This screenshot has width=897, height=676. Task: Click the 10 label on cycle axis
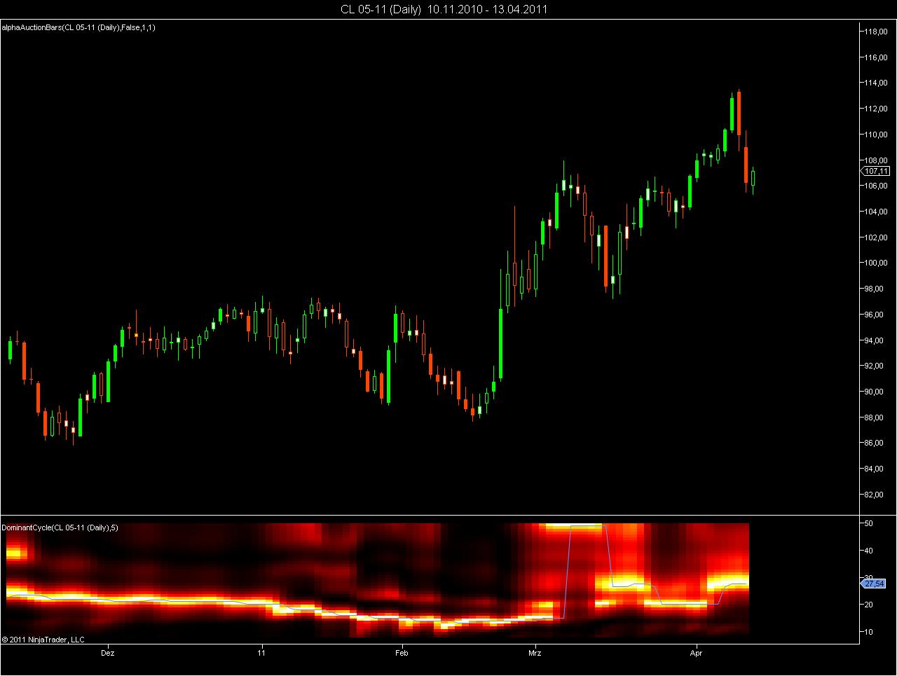click(868, 632)
